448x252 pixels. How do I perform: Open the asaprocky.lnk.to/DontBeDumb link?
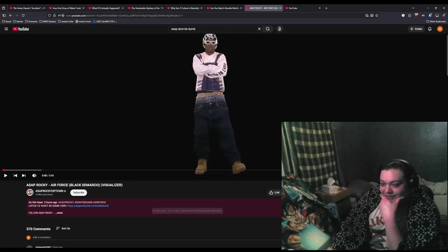click(x=88, y=206)
